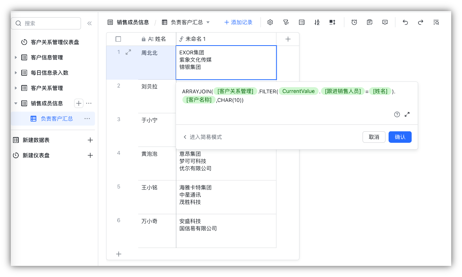Click 取消 button
This screenshot has width=462, height=277.
coord(374,137)
